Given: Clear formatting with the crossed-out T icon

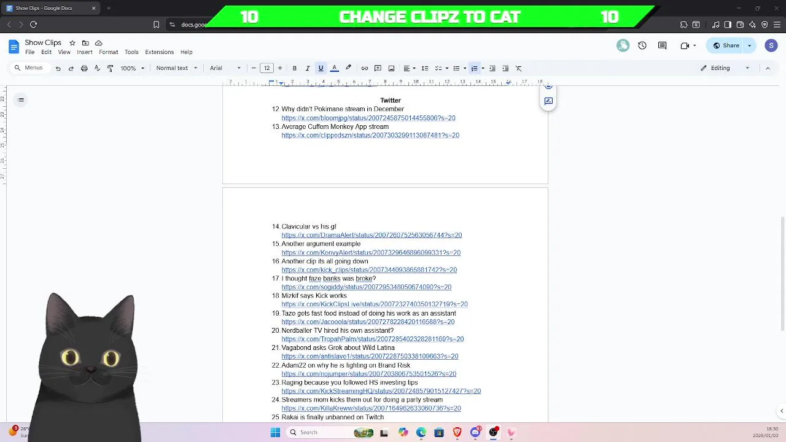Looking at the screenshot, I should click(519, 68).
